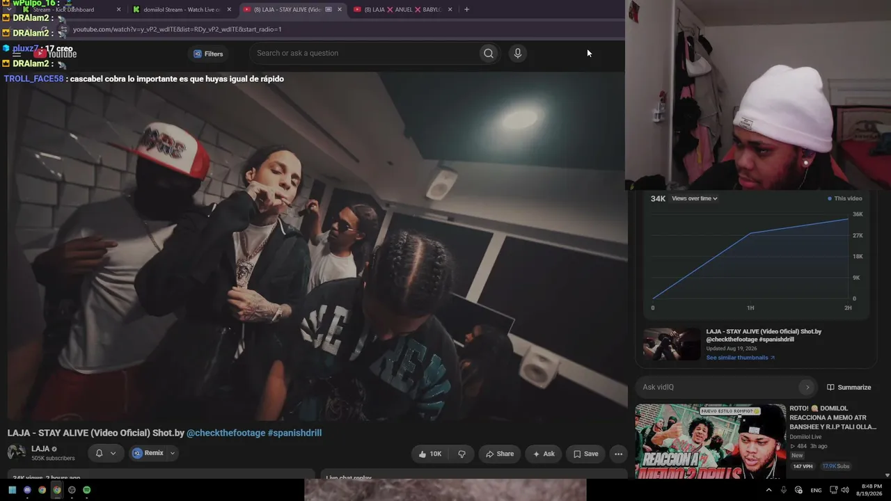Focus the Search or ask a question field
This screenshot has height=501, width=891.
(x=365, y=54)
